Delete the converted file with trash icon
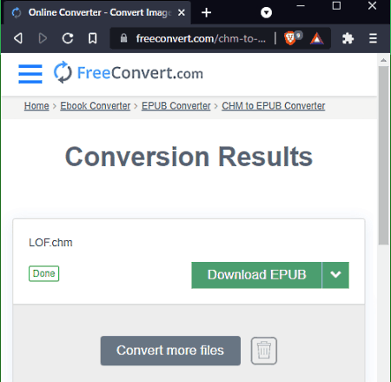This screenshot has height=382, width=391. pos(264,351)
